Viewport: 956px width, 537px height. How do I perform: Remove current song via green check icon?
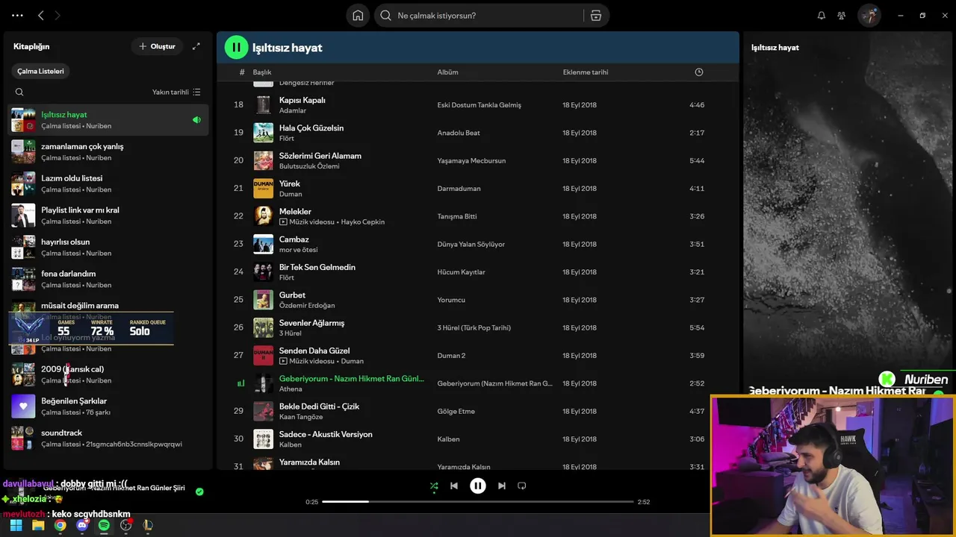pos(199,492)
